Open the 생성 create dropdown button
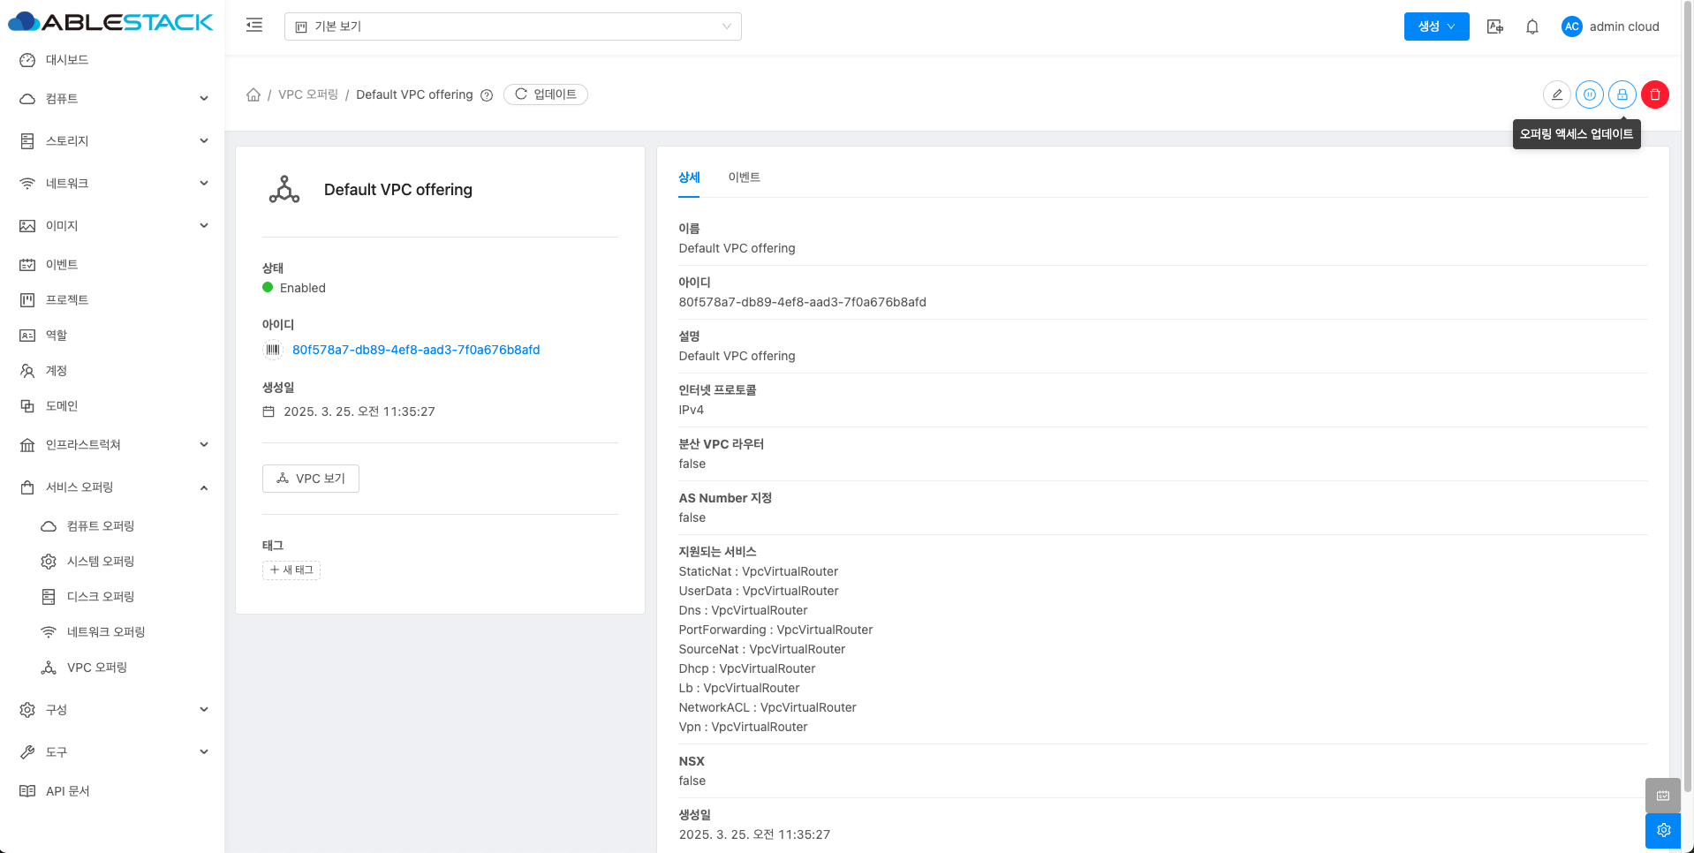 click(1436, 26)
